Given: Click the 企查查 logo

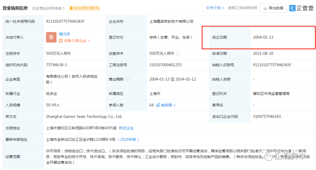Looking at the screenshot, I should click(301, 8).
